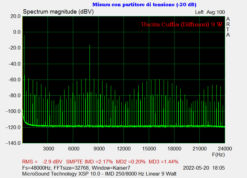
Task: Click the 'F(Hz)' axis unit label
Action: pyautogui.click(x=218, y=154)
